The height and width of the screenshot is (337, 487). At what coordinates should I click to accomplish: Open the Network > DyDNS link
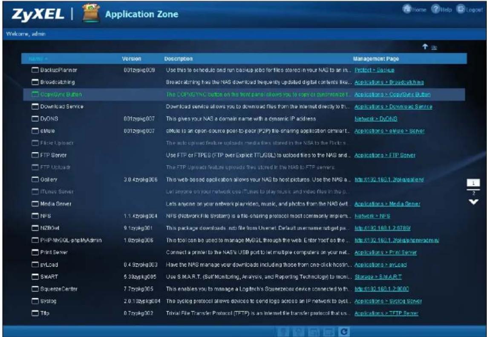pyautogui.click(x=376, y=119)
